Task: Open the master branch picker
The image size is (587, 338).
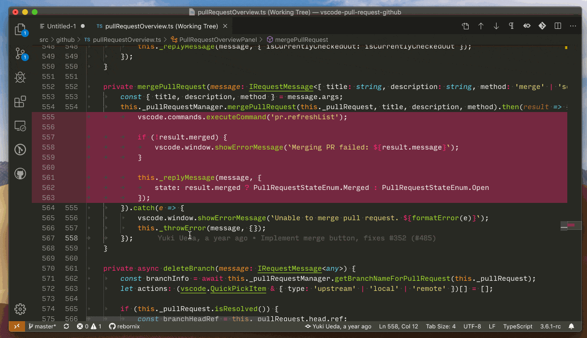Action: pyautogui.click(x=42, y=326)
